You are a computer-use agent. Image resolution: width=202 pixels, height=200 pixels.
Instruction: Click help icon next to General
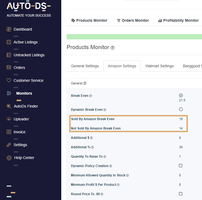[85, 83]
